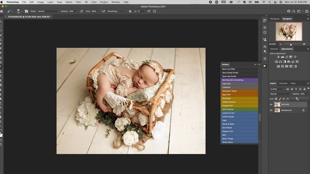The image size is (310, 174).
Task: Add an Invert adjustment
Action: click(x=278, y=67)
